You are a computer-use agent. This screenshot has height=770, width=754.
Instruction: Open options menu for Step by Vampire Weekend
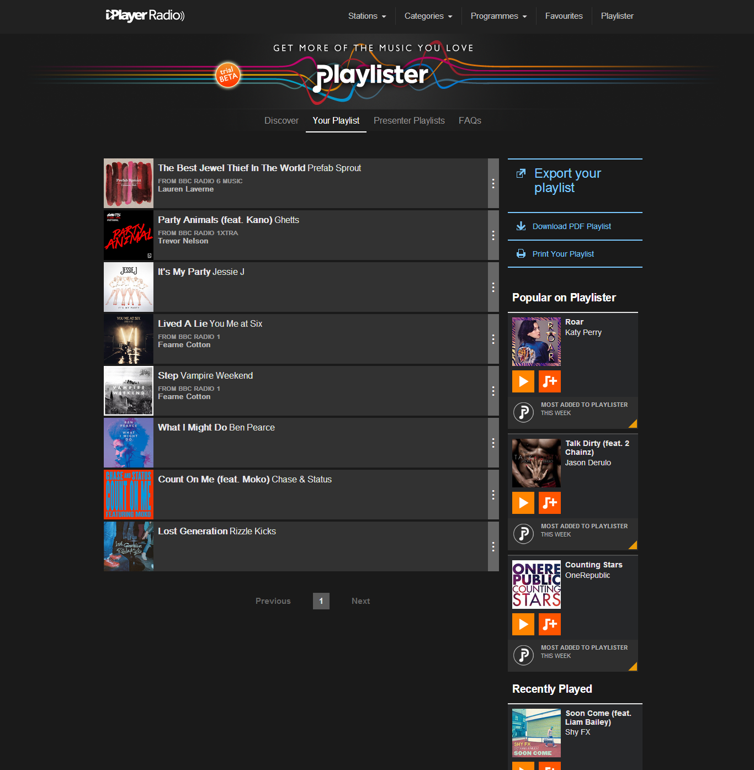click(x=493, y=391)
